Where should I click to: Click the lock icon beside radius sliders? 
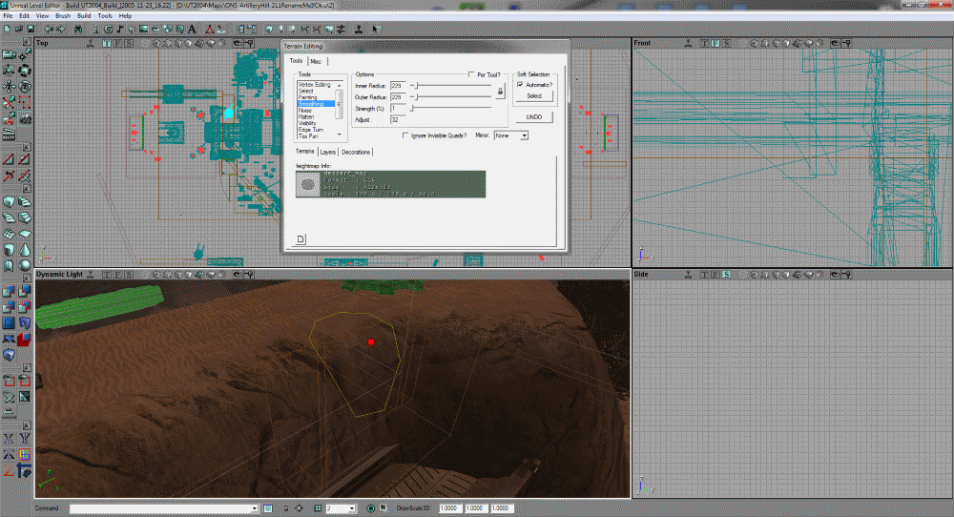tap(498, 92)
